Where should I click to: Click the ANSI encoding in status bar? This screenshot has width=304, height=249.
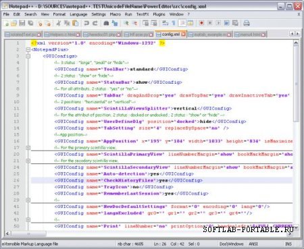(253, 244)
